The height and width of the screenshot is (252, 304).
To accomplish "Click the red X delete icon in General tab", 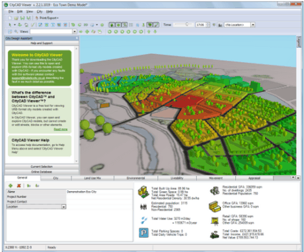I will coord(19,186).
